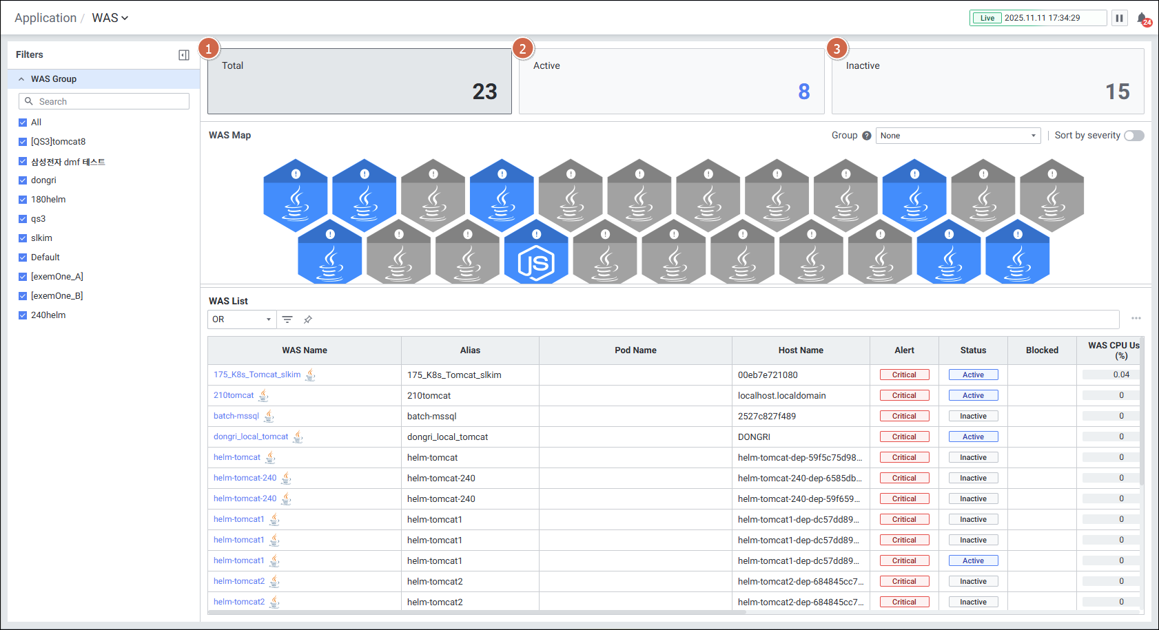The width and height of the screenshot is (1159, 630).
Task: Open the WAS breadcrumb menu
Action: point(110,18)
